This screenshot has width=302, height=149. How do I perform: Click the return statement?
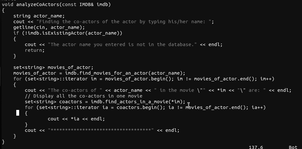click(34, 50)
